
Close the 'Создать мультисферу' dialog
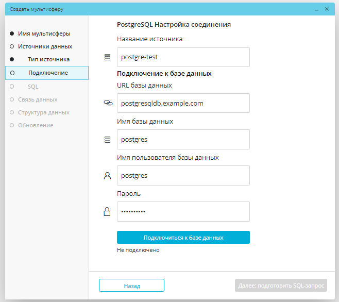pos(327,9)
